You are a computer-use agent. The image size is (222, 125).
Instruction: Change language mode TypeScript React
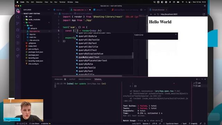pyautogui.click(x=172, y=124)
